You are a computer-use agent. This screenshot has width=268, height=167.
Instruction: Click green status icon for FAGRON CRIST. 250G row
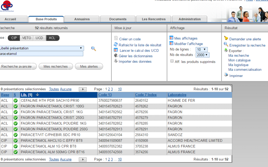(x=15, y=118)
